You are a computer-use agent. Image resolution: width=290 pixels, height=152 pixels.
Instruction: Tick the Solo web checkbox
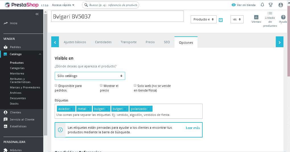[x=135, y=86]
